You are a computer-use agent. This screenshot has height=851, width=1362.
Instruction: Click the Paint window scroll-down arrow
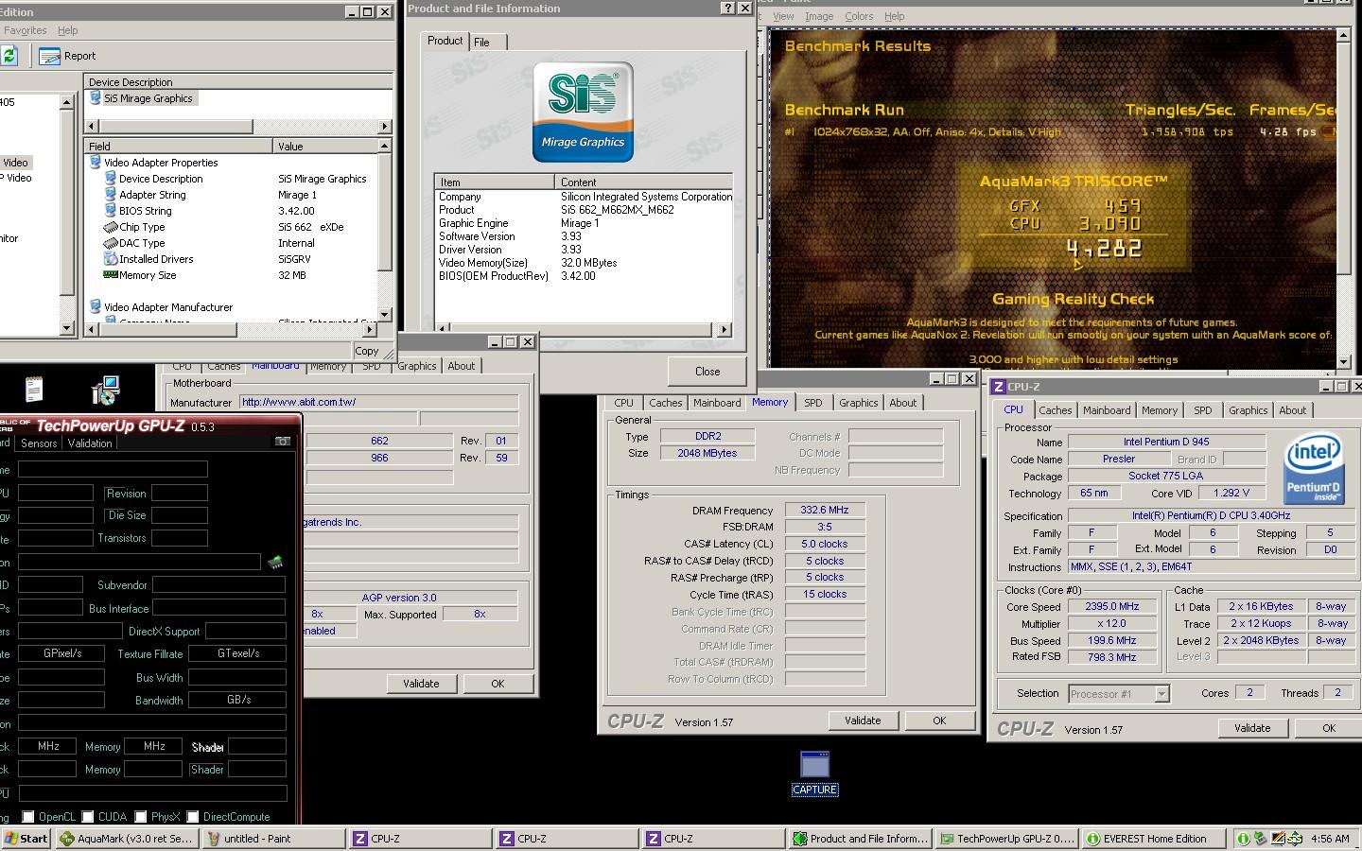click(1343, 362)
